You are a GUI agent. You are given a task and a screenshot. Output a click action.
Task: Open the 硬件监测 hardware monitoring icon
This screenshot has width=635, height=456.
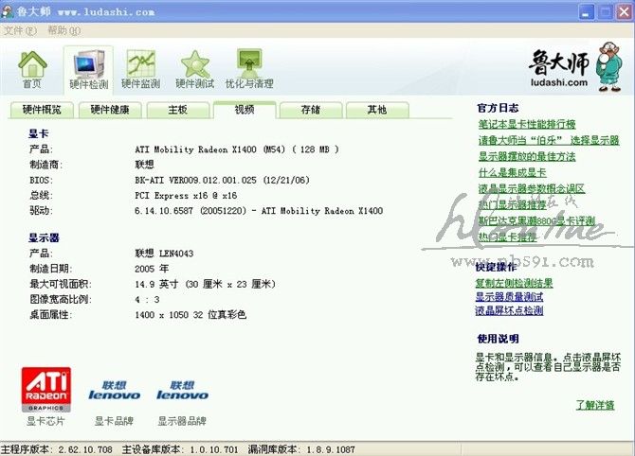(140, 69)
